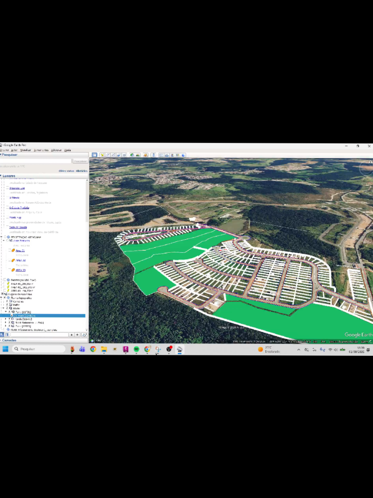This screenshot has height=498, width=373.
Task: Click the Print toolbar icon
Action: (x=167, y=155)
